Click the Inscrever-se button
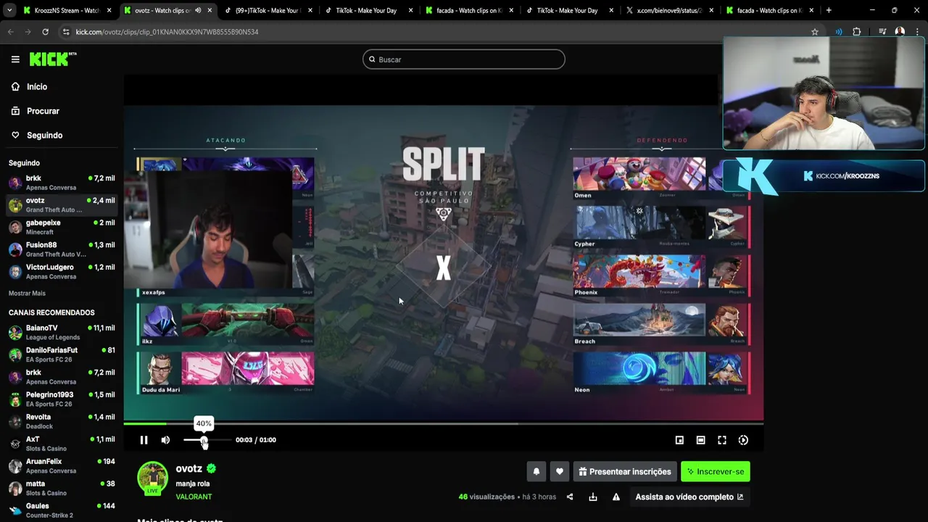Screen dimensions: 928x522 click(x=716, y=471)
